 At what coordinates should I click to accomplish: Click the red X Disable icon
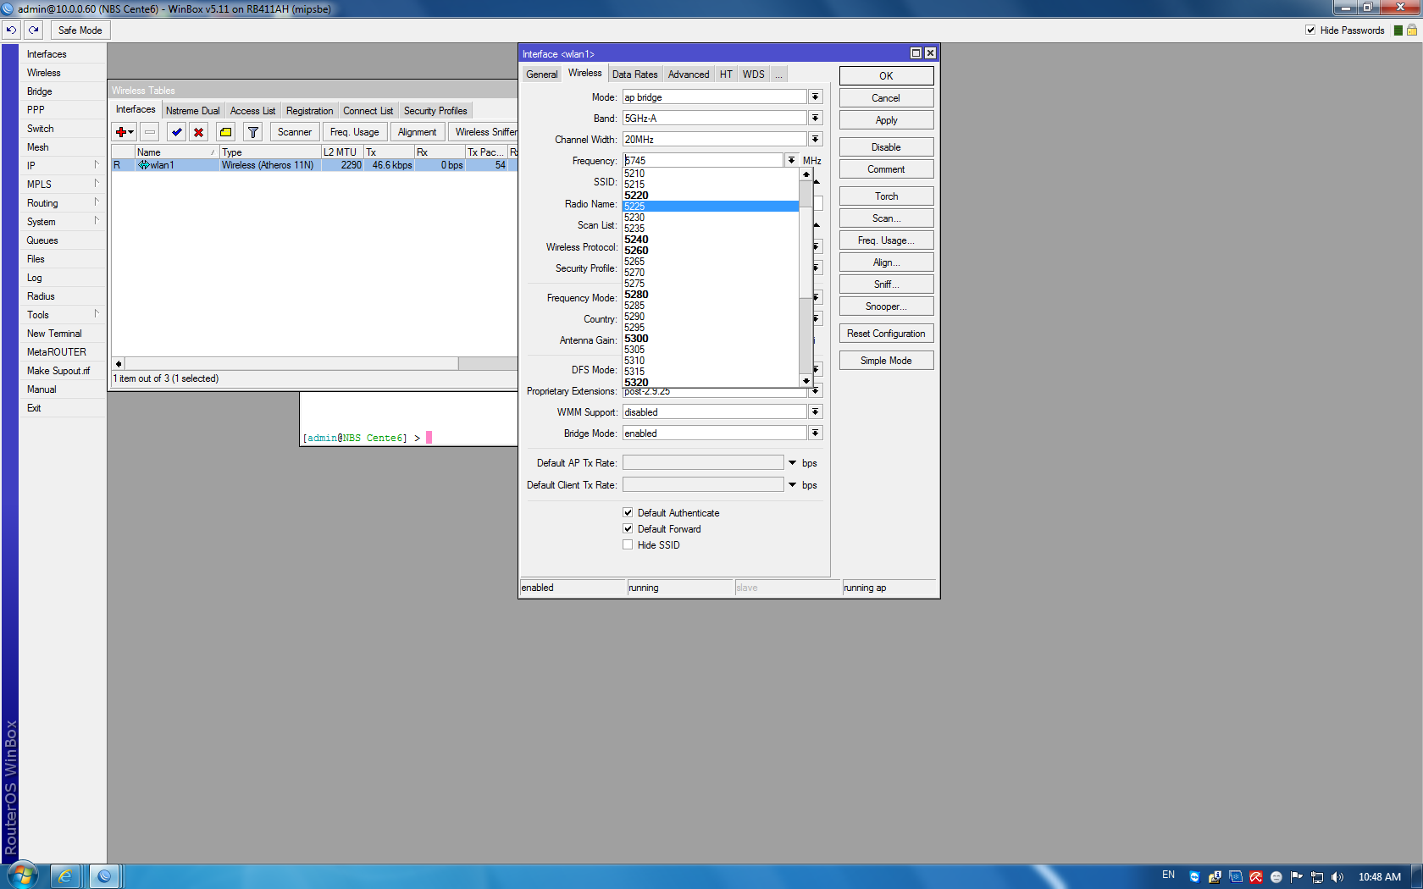[198, 132]
